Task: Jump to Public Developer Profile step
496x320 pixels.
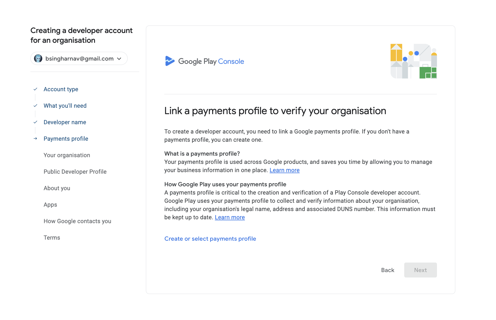Action: pos(75,172)
